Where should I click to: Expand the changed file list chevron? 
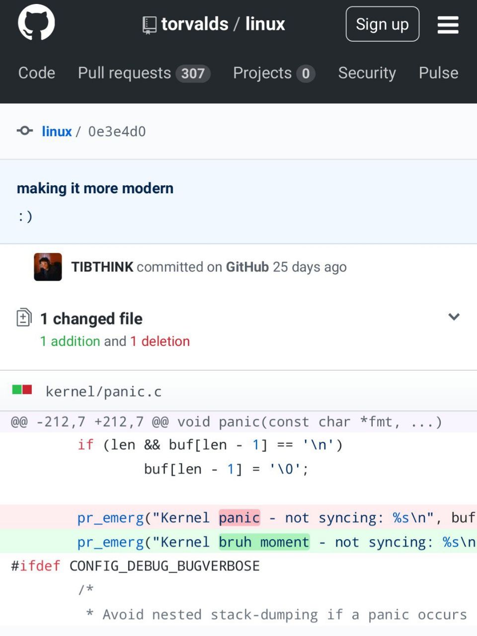454,317
